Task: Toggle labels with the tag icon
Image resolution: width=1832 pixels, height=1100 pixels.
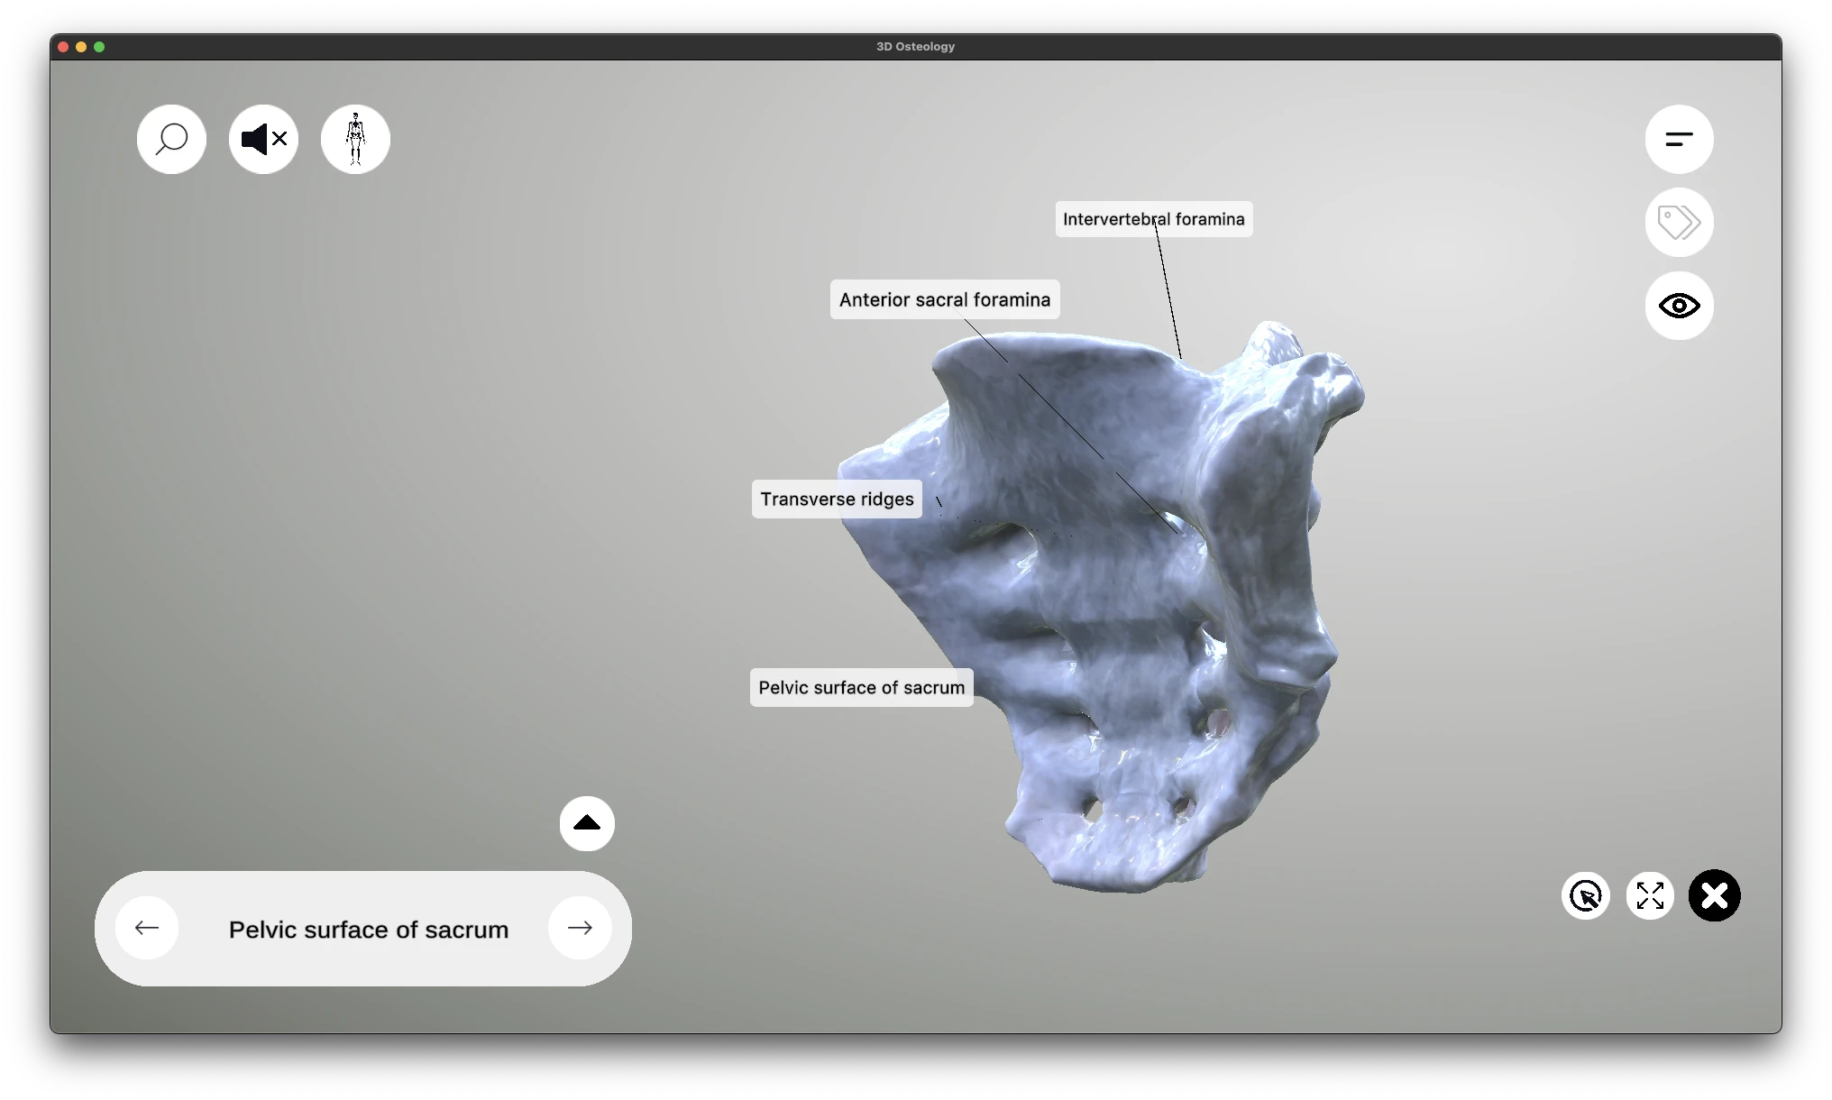Action: (x=1679, y=223)
